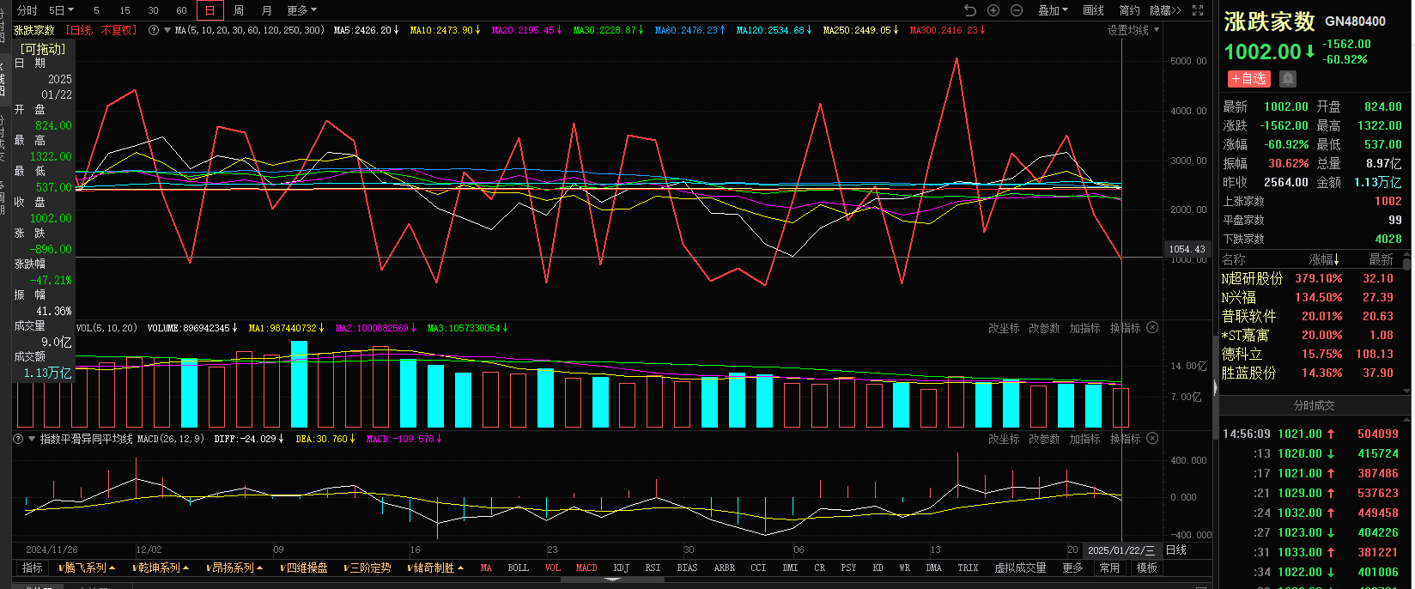Expand the 设置均线 dropdown
Image resolution: width=1415 pixels, height=589 pixels.
click(x=1133, y=30)
